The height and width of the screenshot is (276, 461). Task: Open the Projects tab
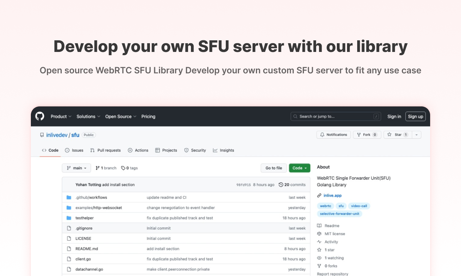(x=166, y=150)
